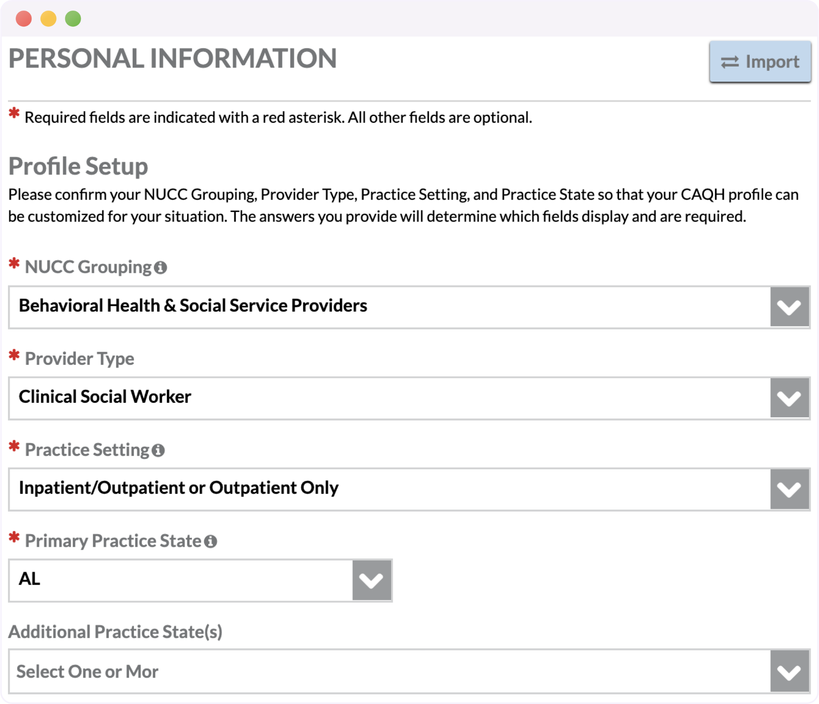This screenshot has width=819, height=704.
Task: Click the info icon beside Practice Setting
Action: (158, 450)
